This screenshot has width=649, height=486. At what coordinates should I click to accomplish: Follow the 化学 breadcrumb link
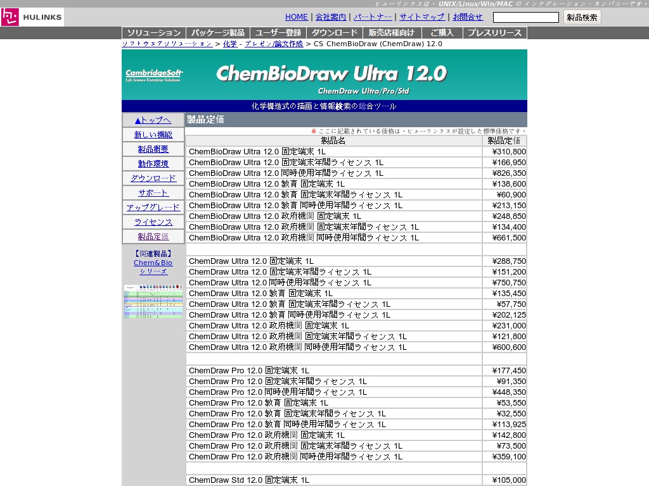point(230,44)
